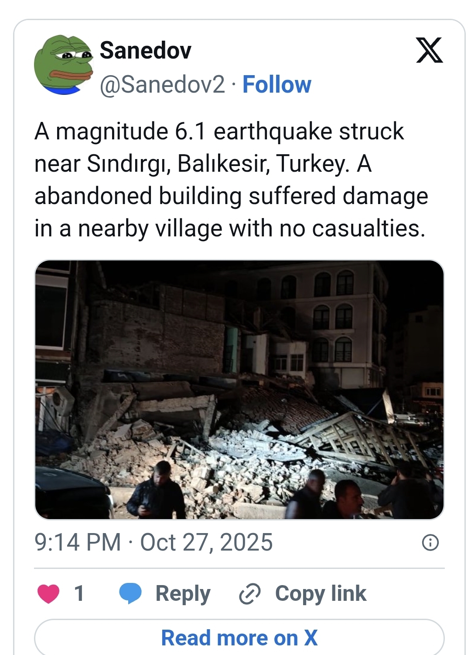Click the blue reply speech bubble icon
471x655 pixels.
pyautogui.click(x=130, y=593)
